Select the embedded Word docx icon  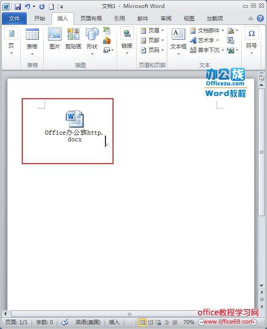point(75,119)
